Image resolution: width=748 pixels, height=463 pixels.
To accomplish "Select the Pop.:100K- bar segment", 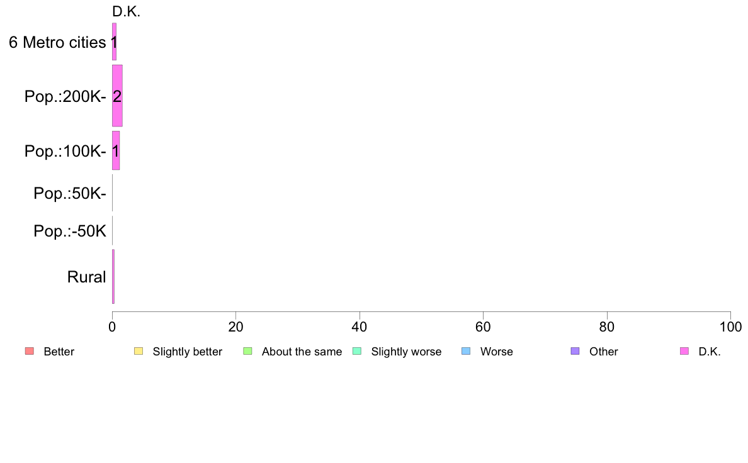I will (116, 151).
